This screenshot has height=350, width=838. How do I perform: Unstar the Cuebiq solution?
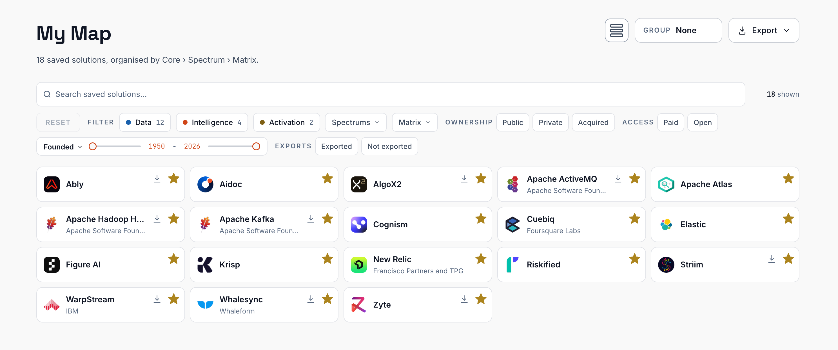click(634, 219)
